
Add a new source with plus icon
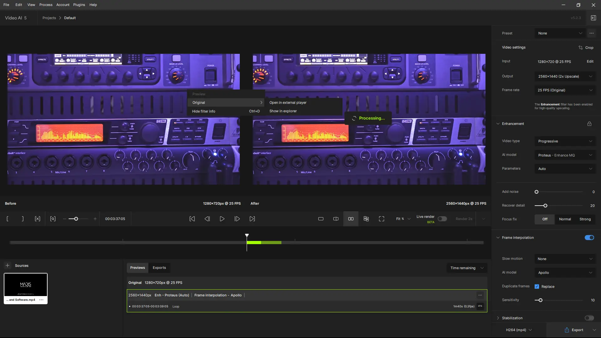pyautogui.click(x=8, y=265)
